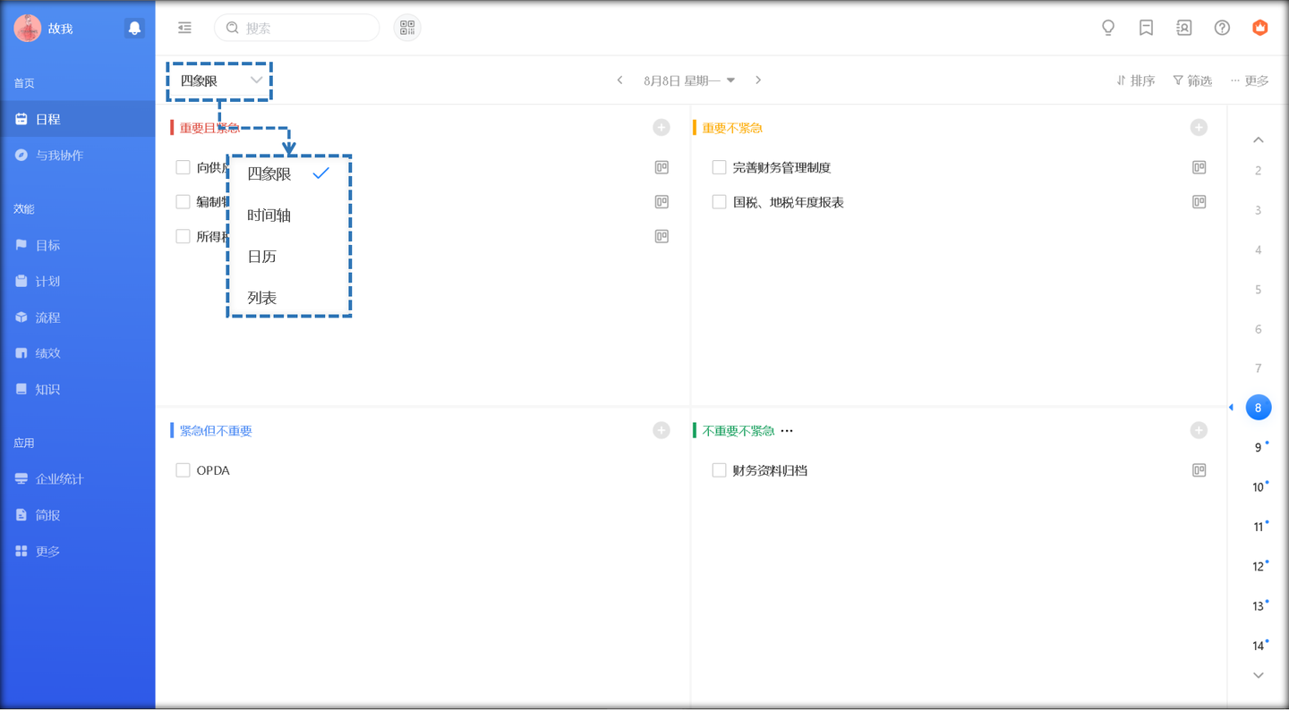Collapse the sidebar with the menu-fold icon
The height and width of the screenshot is (710, 1289).
pyautogui.click(x=184, y=28)
